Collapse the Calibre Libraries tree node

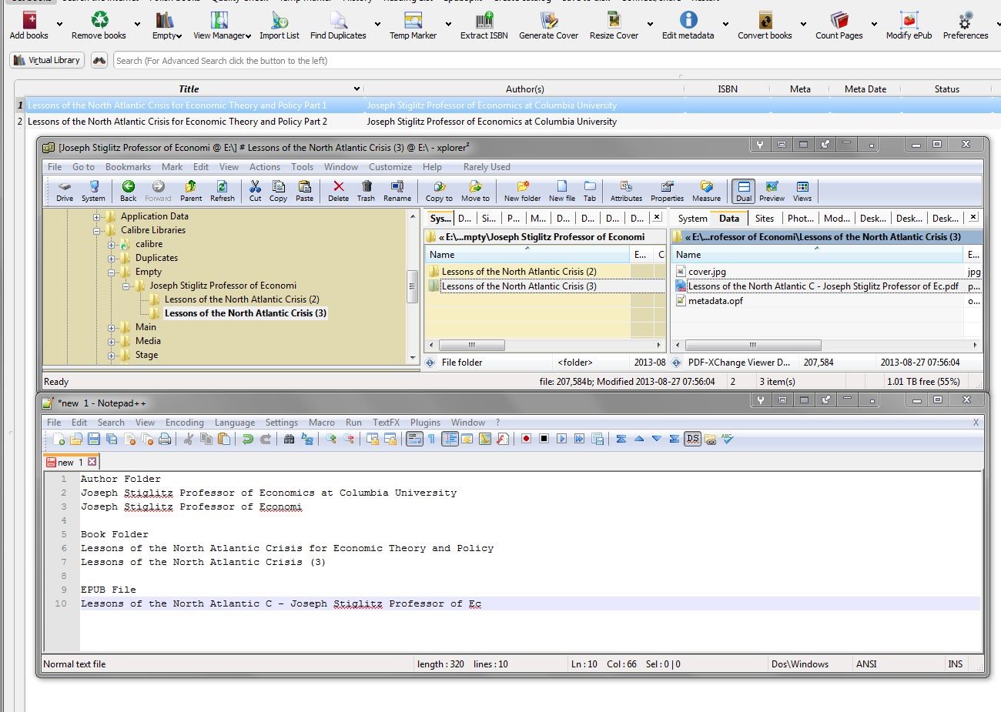97,230
